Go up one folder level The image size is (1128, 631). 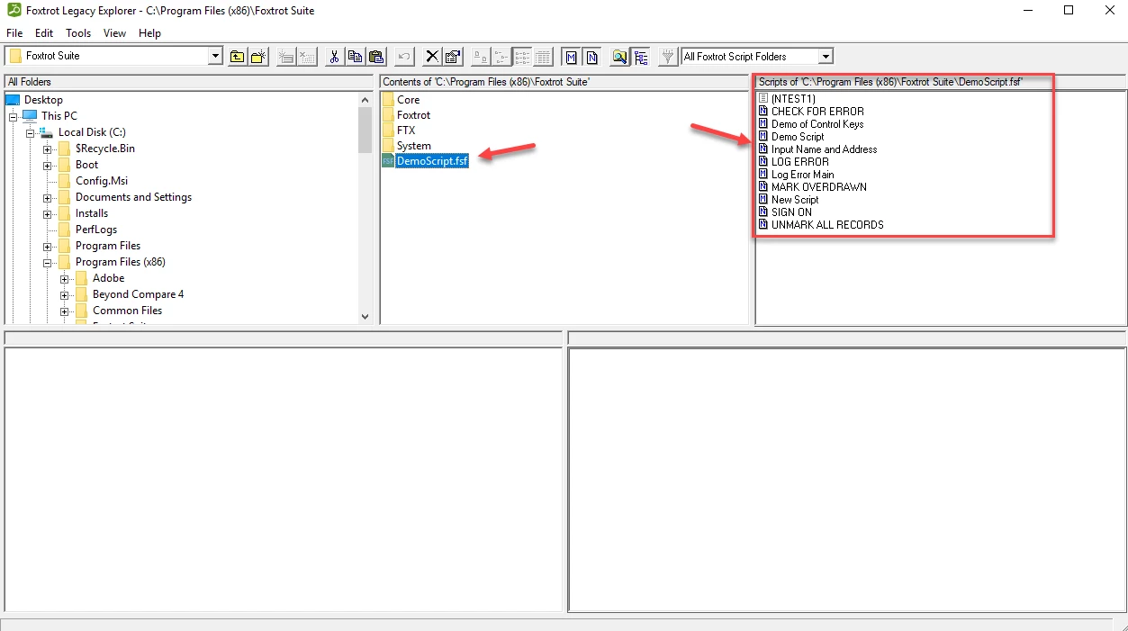237,56
